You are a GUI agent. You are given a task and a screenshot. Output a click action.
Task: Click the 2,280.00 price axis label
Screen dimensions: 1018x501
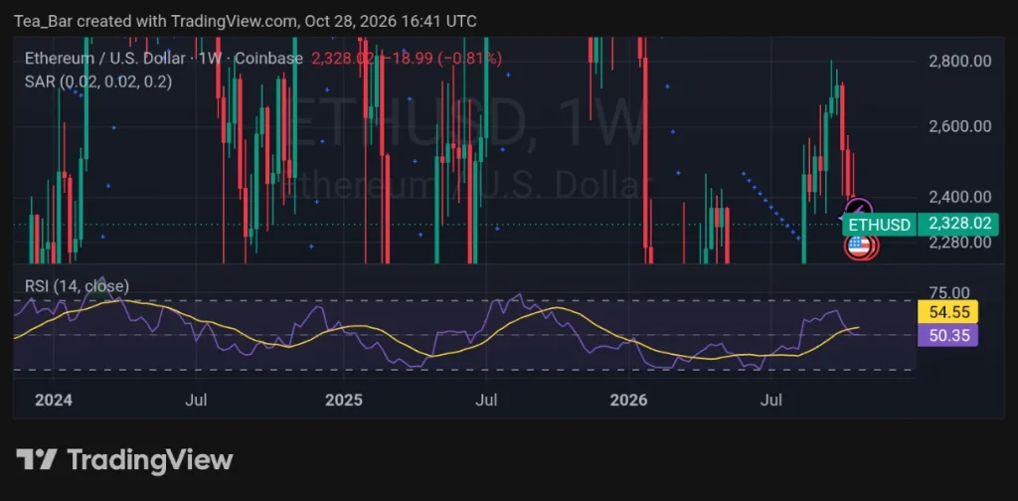coord(960,242)
